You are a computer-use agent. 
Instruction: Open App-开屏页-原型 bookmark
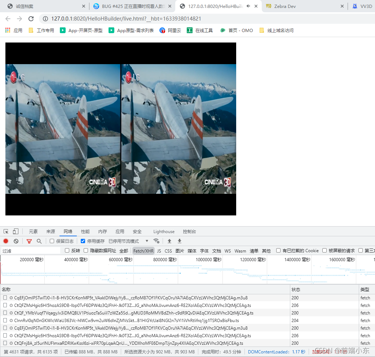pyautogui.click(x=81, y=30)
